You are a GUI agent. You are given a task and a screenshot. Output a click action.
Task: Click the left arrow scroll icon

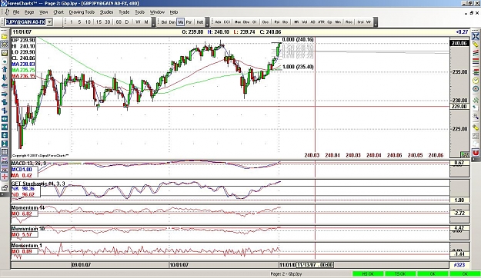(5, 86)
